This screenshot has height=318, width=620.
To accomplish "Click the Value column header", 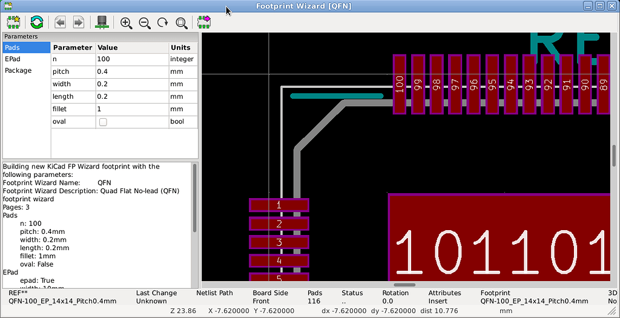I will 131,47.
